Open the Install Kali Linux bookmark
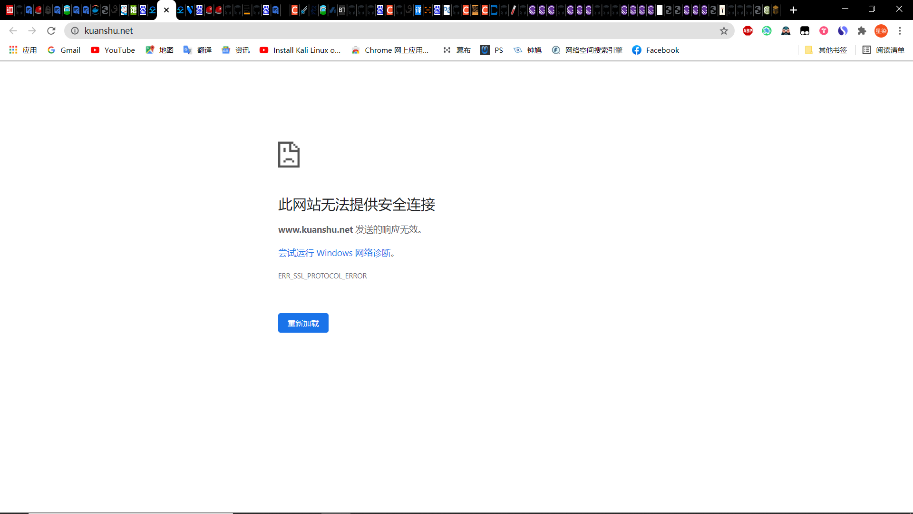Image resolution: width=913 pixels, height=514 pixels. click(300, 50)
